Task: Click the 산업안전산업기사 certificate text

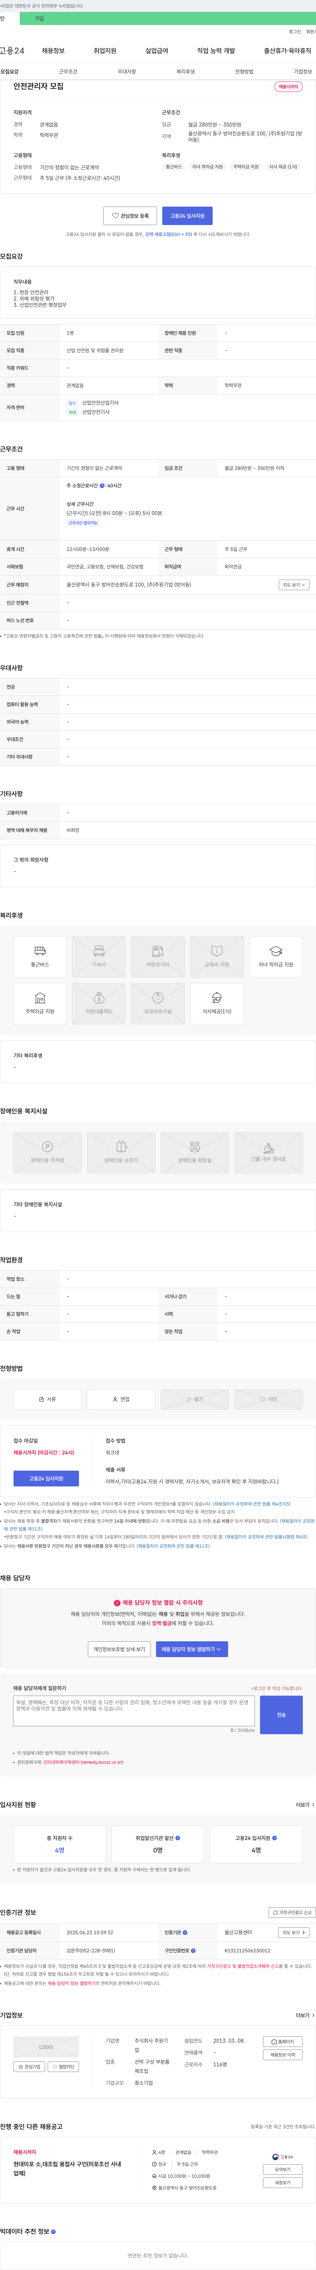Action: (x=100, y=403)
